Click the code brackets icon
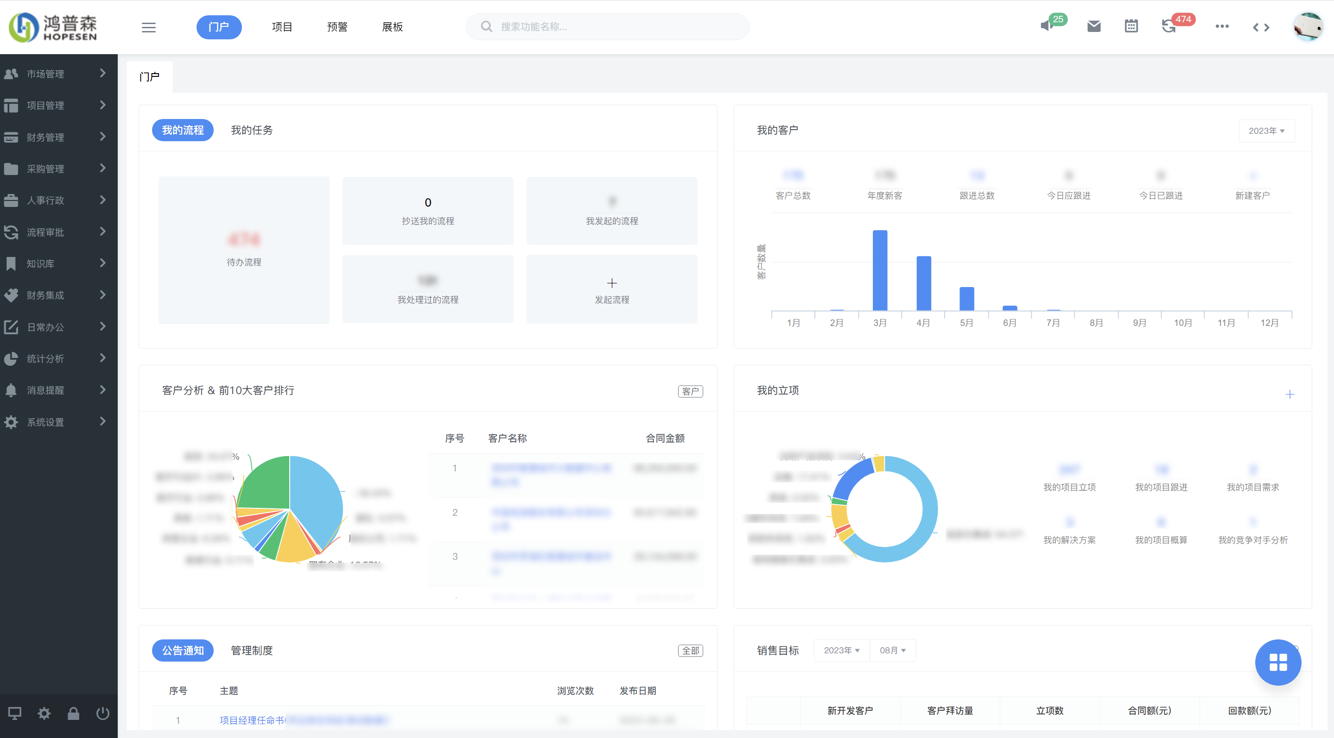 1261,27
